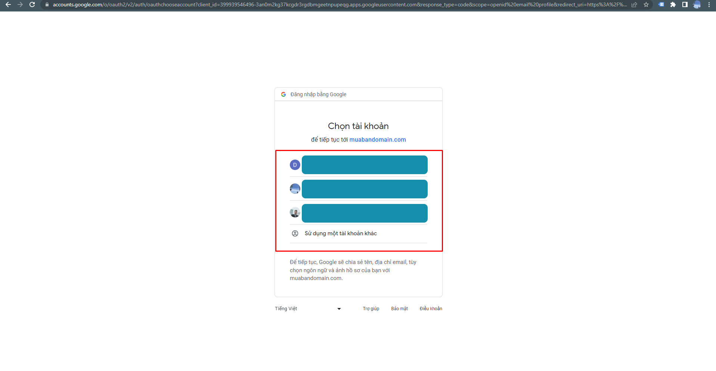Open the Extensions puzzle piece menu
This screenshot has width=716, height=371.
point(673,5)
